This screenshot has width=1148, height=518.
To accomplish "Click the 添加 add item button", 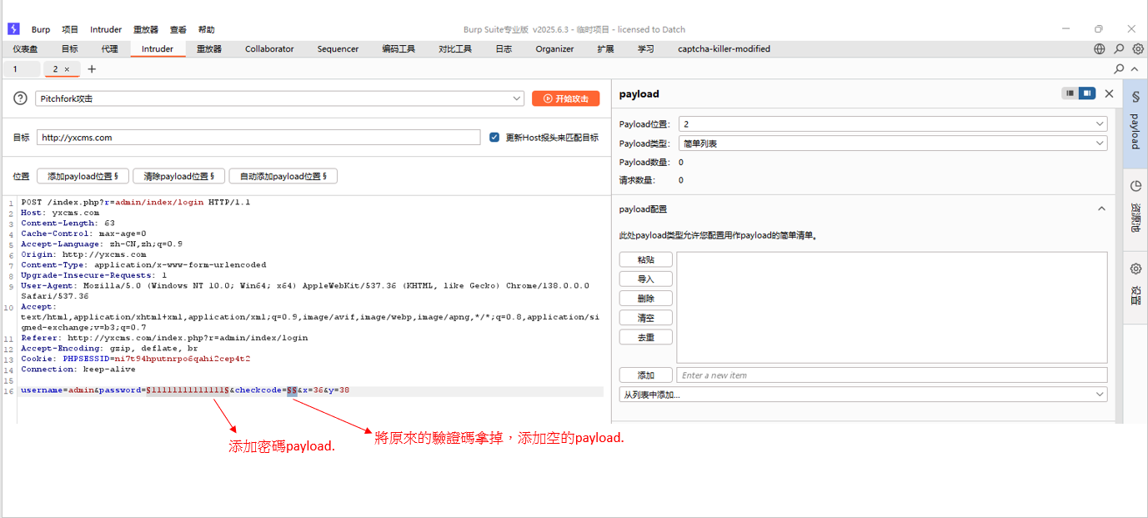I will [x=646, y=375].
